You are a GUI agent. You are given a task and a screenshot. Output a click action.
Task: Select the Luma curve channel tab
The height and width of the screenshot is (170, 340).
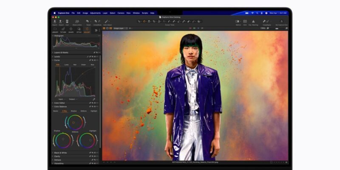(x=66, y=65)
